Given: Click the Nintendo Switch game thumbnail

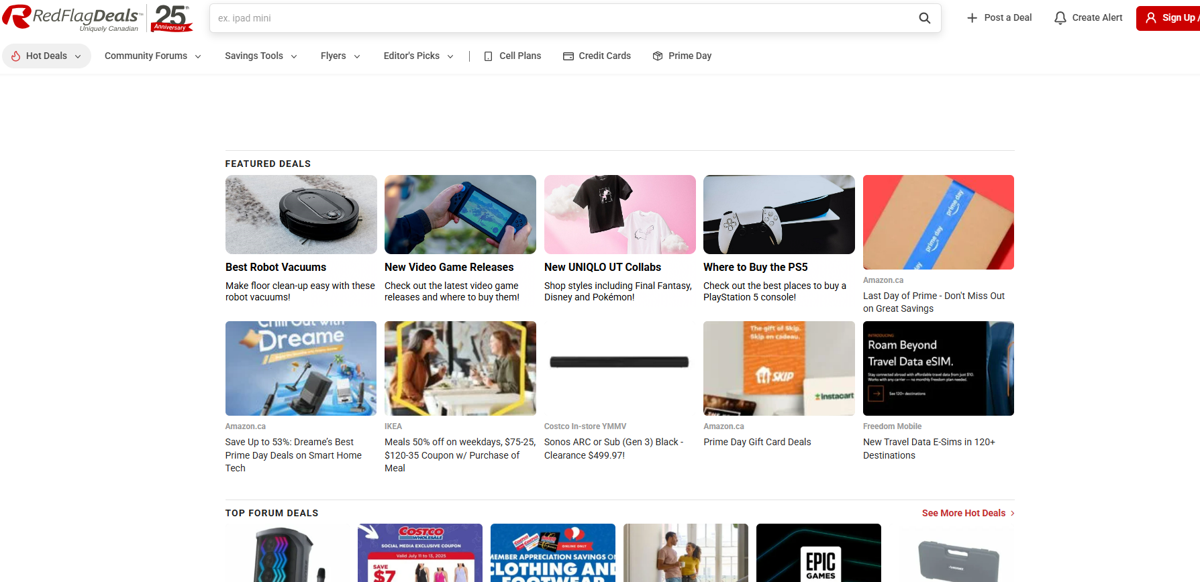Looking at the screenshot, I should point(460,215).
